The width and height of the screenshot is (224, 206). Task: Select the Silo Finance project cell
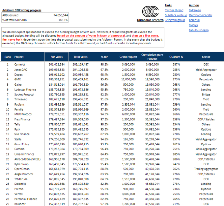[22, 134]
